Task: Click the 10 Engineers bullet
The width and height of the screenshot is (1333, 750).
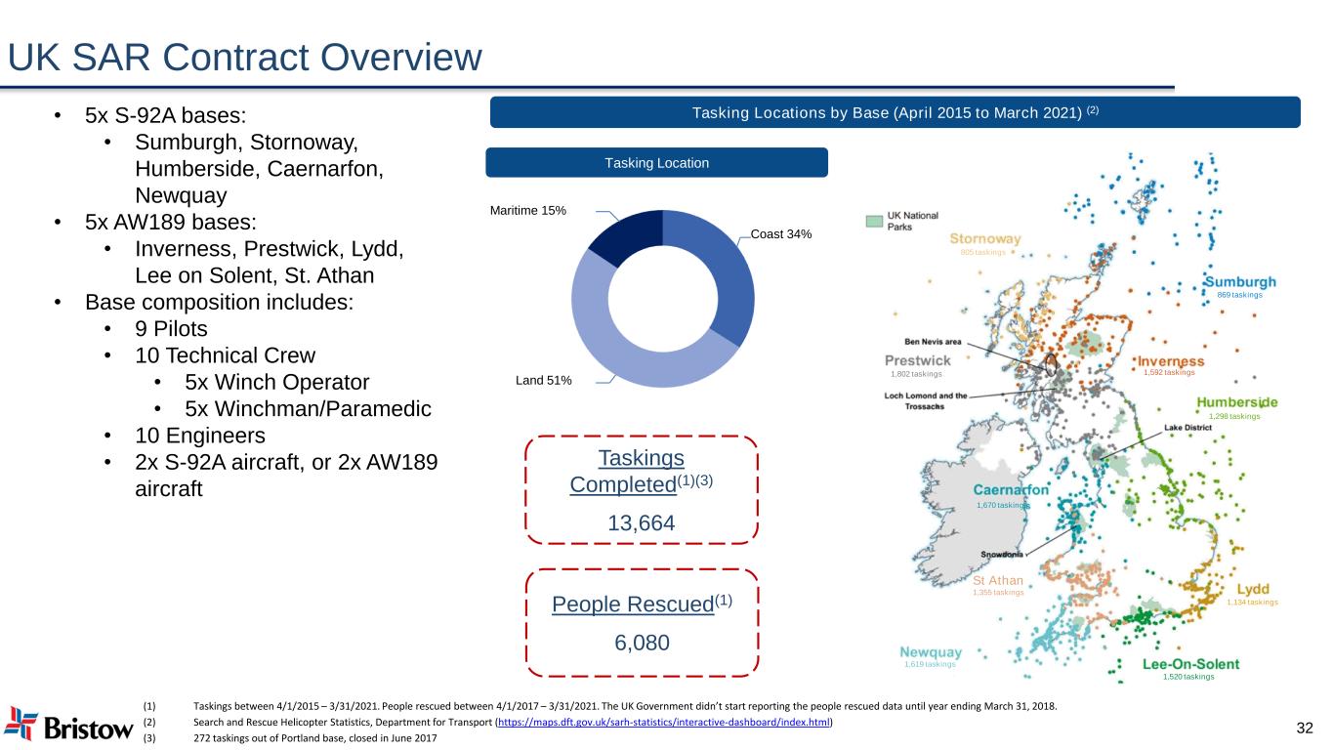Action: click(x=200, y=436)
